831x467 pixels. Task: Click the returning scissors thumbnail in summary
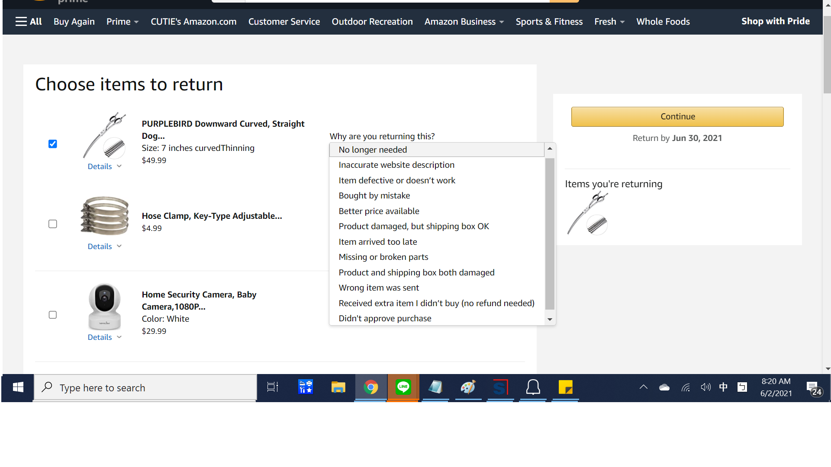click(x=587, y=214)
